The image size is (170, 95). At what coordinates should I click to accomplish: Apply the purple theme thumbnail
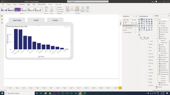(18, 9)
